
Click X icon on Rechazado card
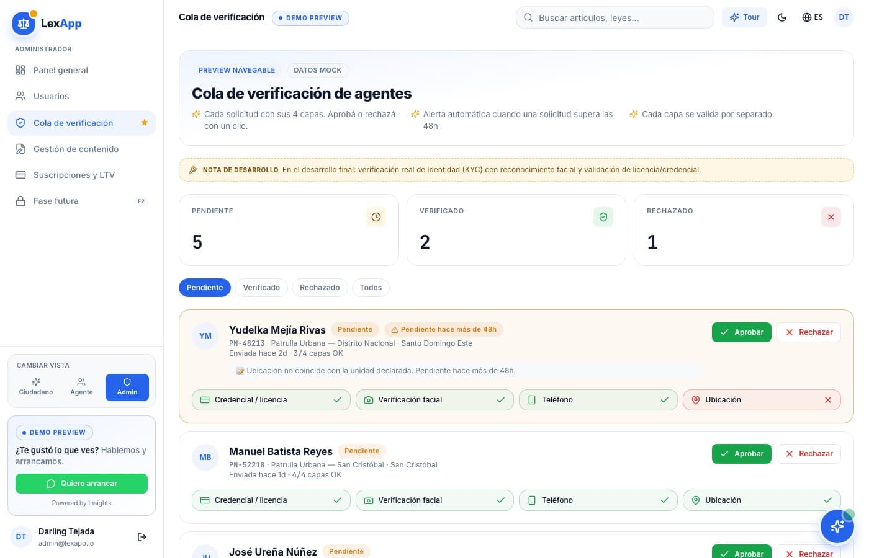point(831,217)
